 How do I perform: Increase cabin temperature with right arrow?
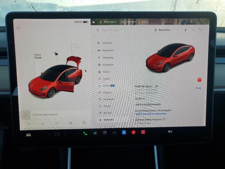65,134
